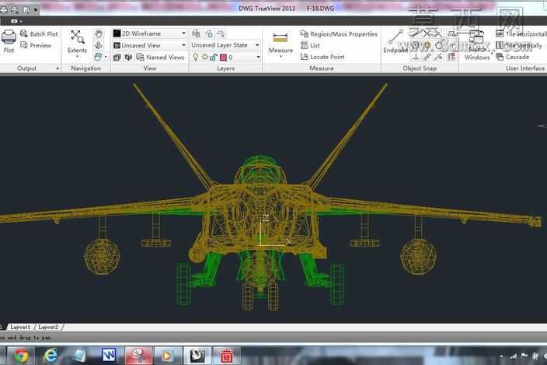Click the Endpoint snap icon

click(395, 37)
